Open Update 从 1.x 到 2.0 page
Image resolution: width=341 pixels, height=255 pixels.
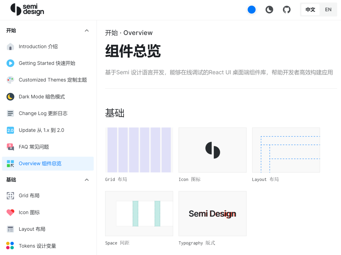tap(41, 130)
